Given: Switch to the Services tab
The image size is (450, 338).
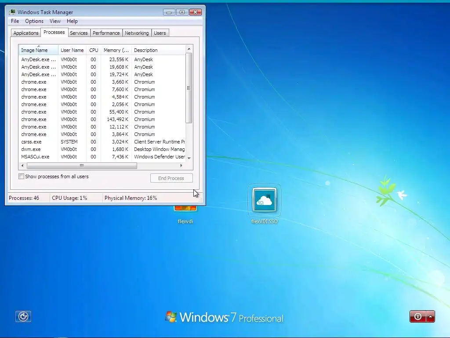Looking at the screenshot, I should [x=79, y=33].
